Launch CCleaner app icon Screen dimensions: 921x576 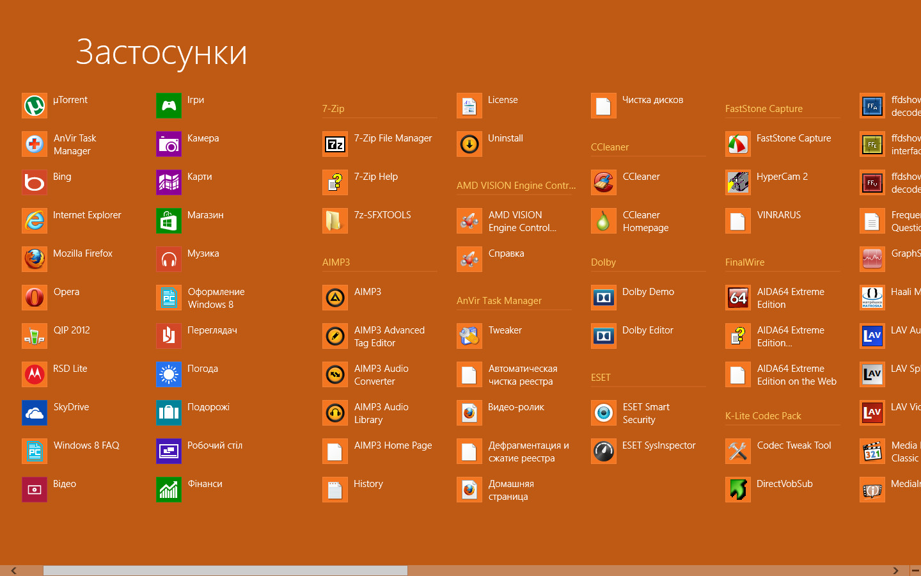(604, 182)
